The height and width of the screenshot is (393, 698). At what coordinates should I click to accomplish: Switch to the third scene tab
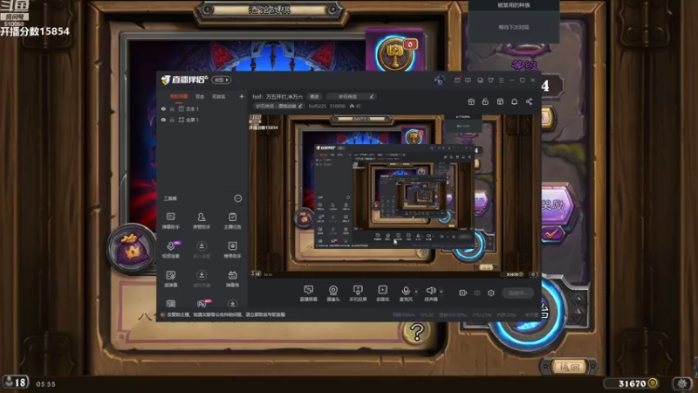[219, 96]
